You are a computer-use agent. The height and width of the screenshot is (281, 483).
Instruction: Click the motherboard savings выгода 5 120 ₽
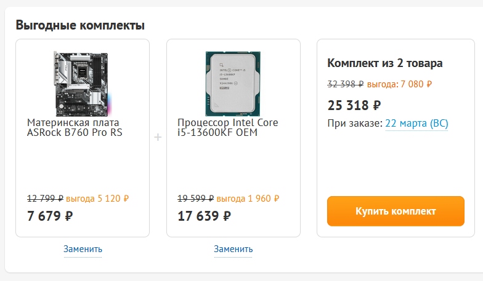click(97, 199)
